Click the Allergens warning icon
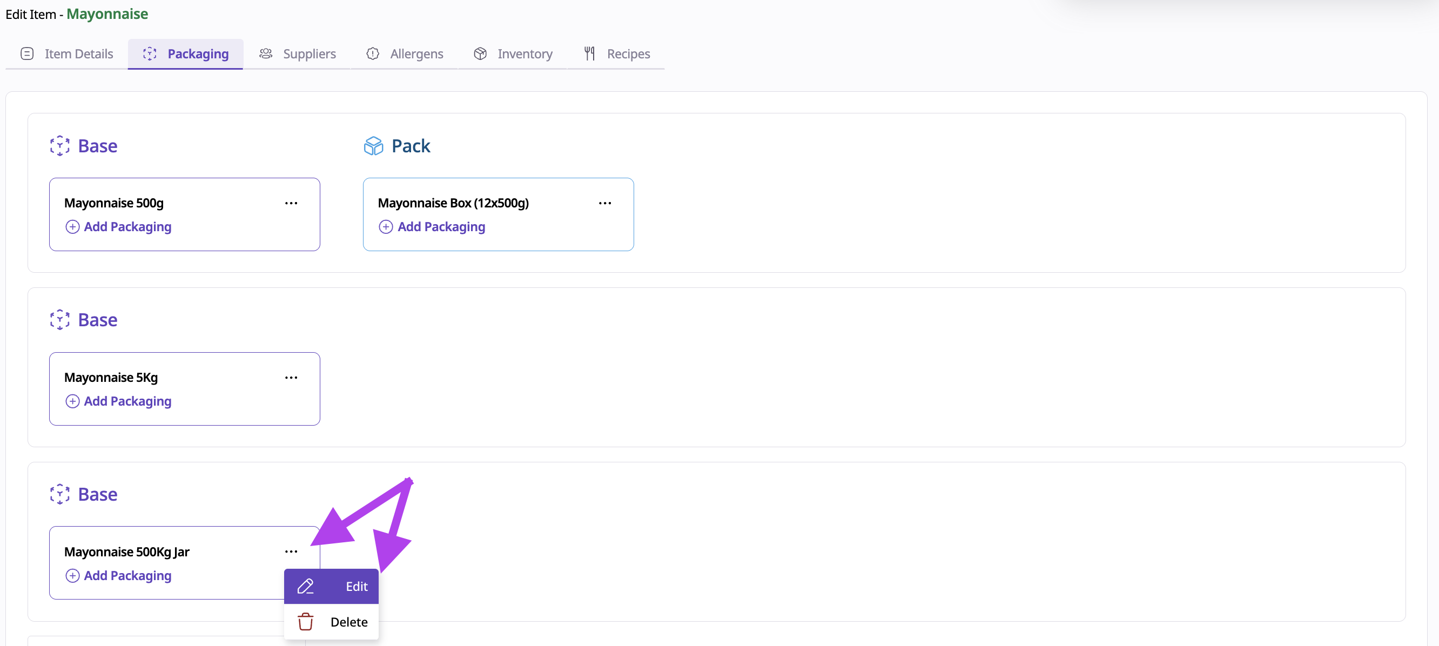 pos(373,53)
